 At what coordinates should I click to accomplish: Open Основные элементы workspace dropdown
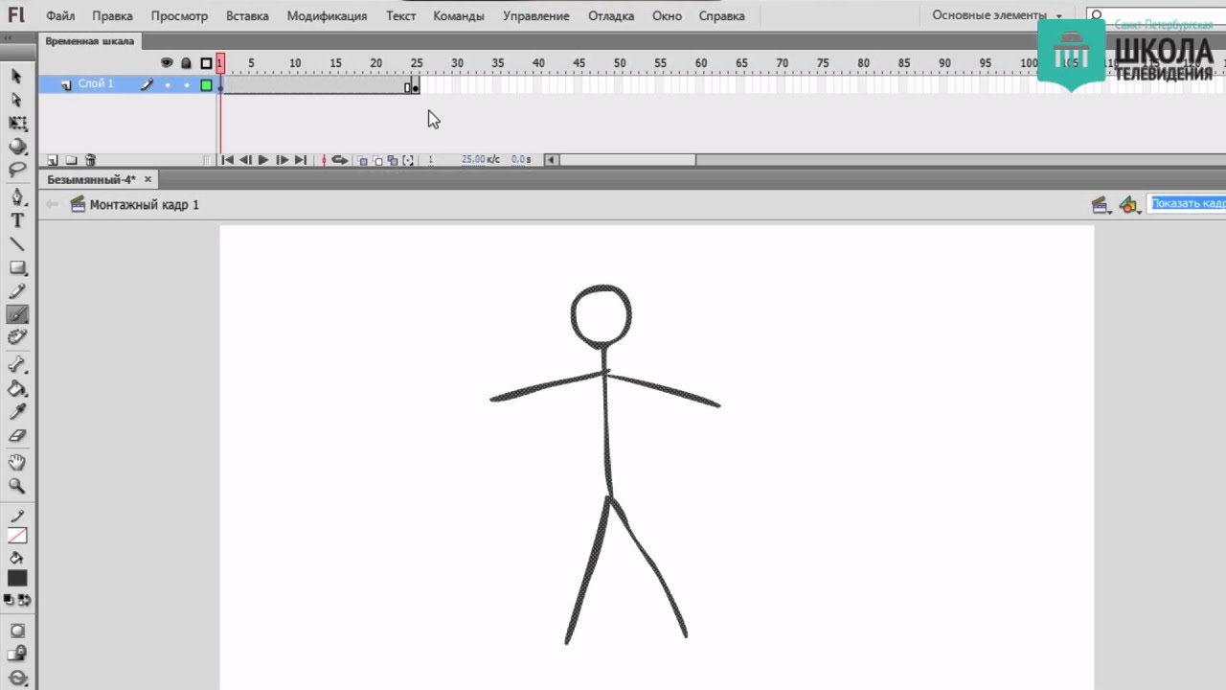997,16
